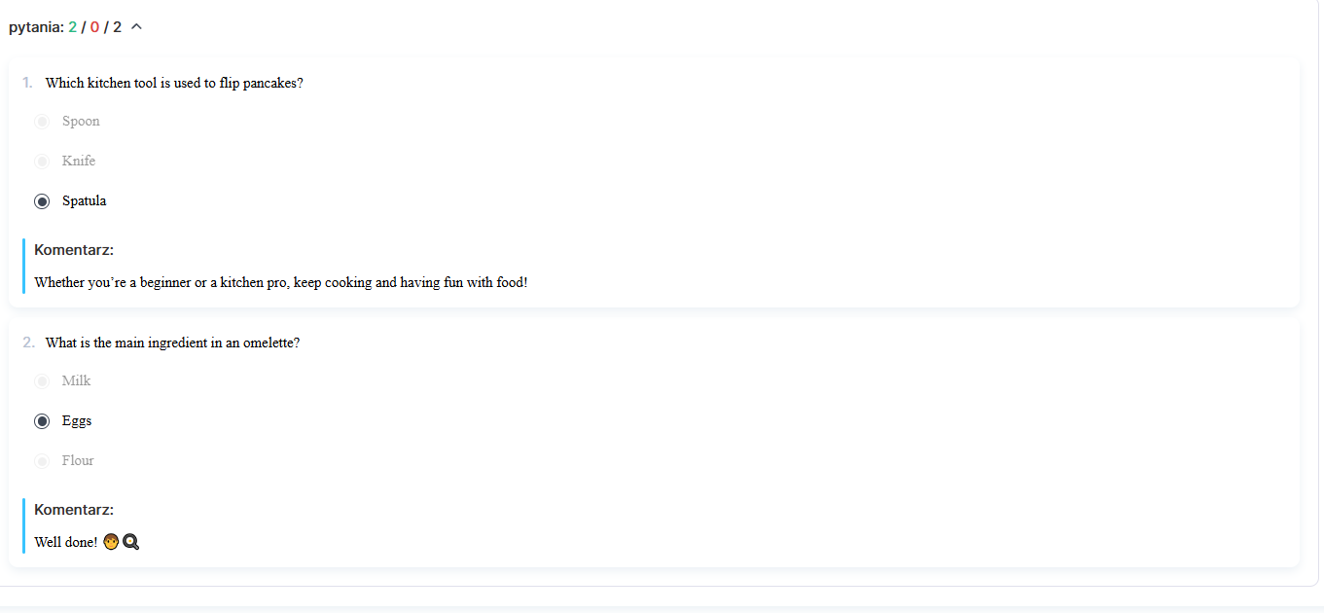This screenshot has width=1324, height=613.
Task: Select the Spatula radio button
Action: pyautogui.click(x=42, y=201)
